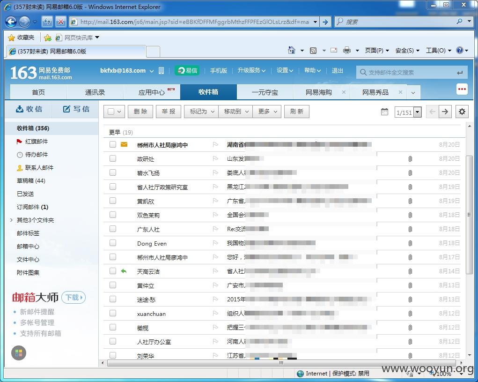Check the box for 广东人社 mail
The image size is (478, 382).
coord(113,229)
